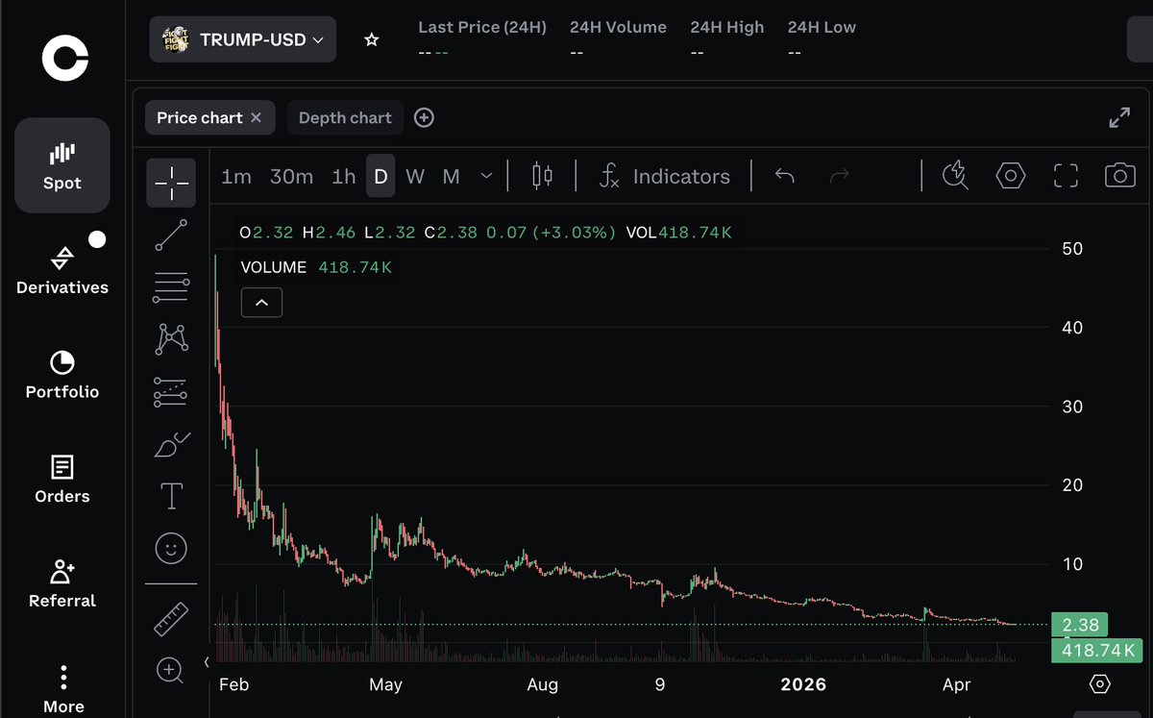Viewport: 1153px width, 718px height.
Task: Expand the chart panel with diagonal arrows
Action: (x=1119, y=117)
